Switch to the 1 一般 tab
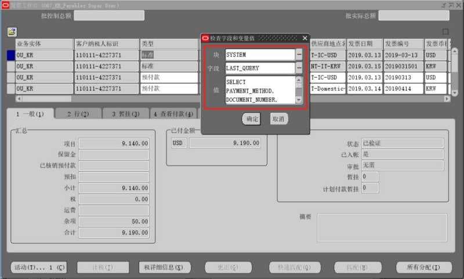 point(31,114)
